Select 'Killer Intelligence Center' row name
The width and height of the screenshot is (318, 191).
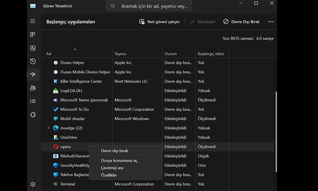[x=81, y=82]
